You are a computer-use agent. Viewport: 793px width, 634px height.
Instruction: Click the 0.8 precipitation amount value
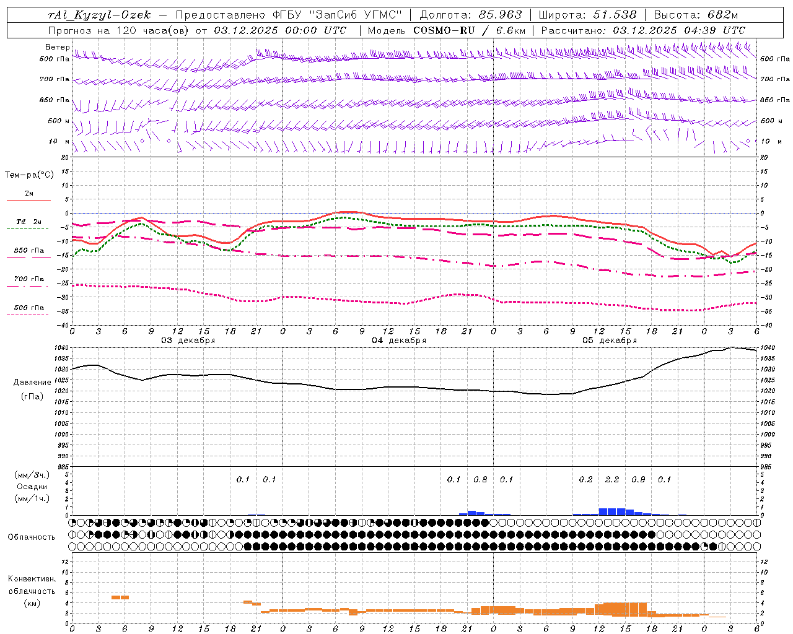pos(480,480)
